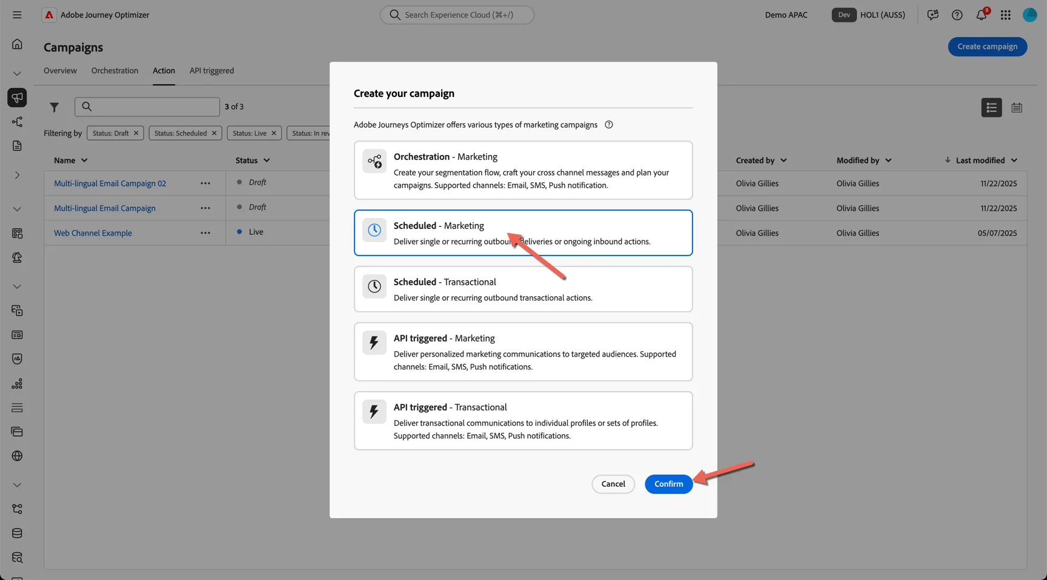1047x580 pixels.
Task: Open the chess knight sidebar icon
Action: click(x=17, y=257)
